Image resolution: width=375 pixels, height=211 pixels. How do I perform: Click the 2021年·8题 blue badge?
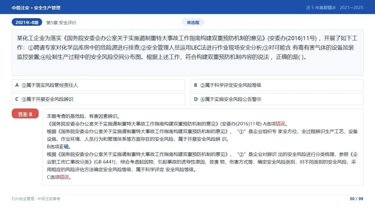tap(27, 22)
